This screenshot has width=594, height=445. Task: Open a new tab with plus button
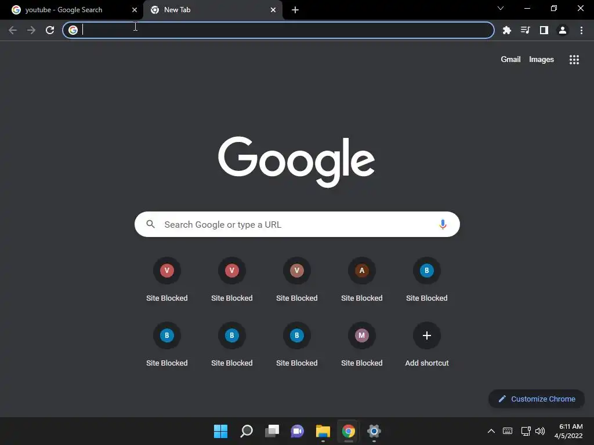pos(295,10)
